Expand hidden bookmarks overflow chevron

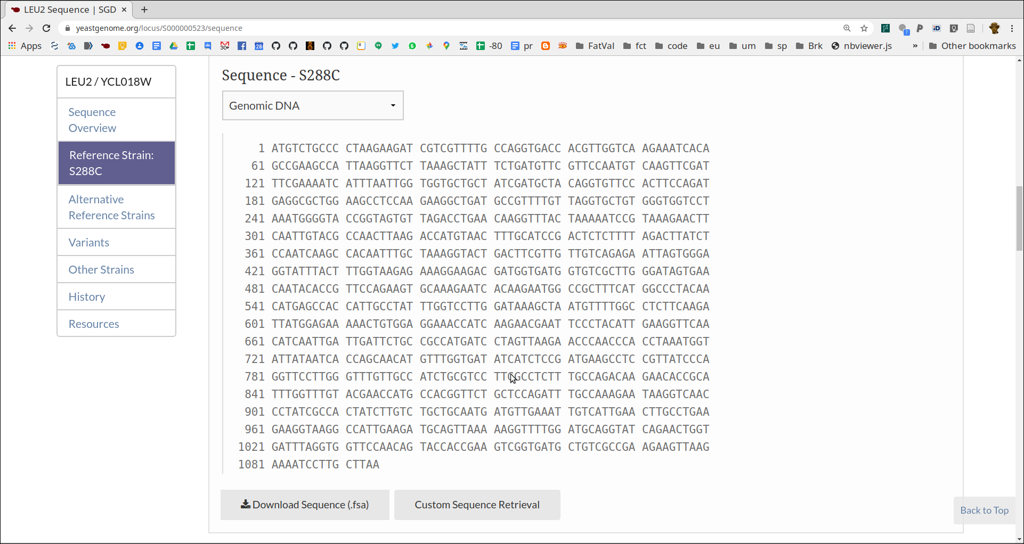(915, 46)
